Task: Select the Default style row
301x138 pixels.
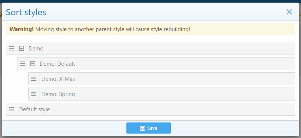Action: (x=150, y=109)
